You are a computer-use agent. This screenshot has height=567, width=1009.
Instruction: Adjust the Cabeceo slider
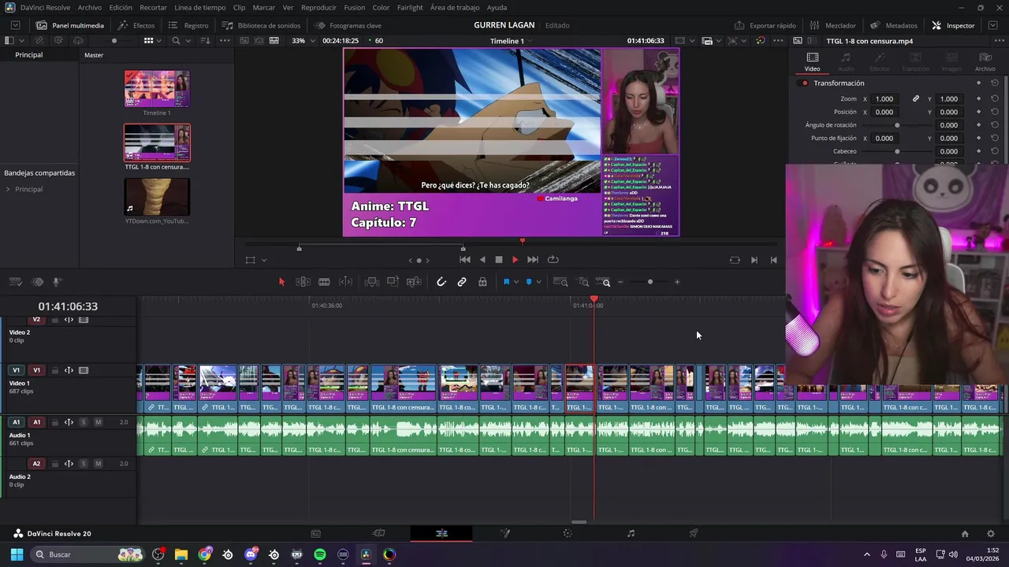click(897, 151)
